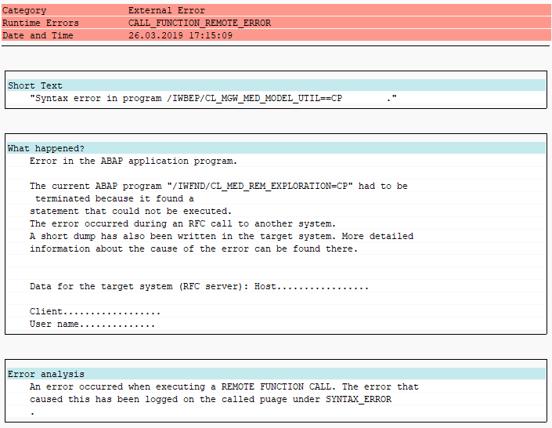Select the Short Text section header
Viewport: 552px width, 428px height.
[276, 85]
